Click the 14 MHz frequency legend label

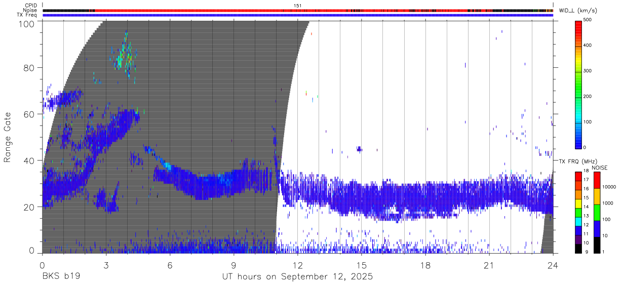coord(586,207)
